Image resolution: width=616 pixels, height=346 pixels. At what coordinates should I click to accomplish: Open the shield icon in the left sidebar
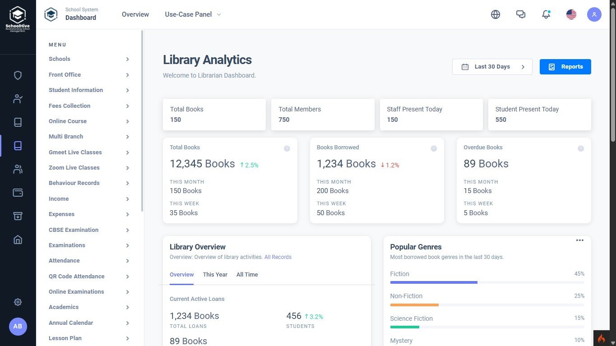coord(18,75)
